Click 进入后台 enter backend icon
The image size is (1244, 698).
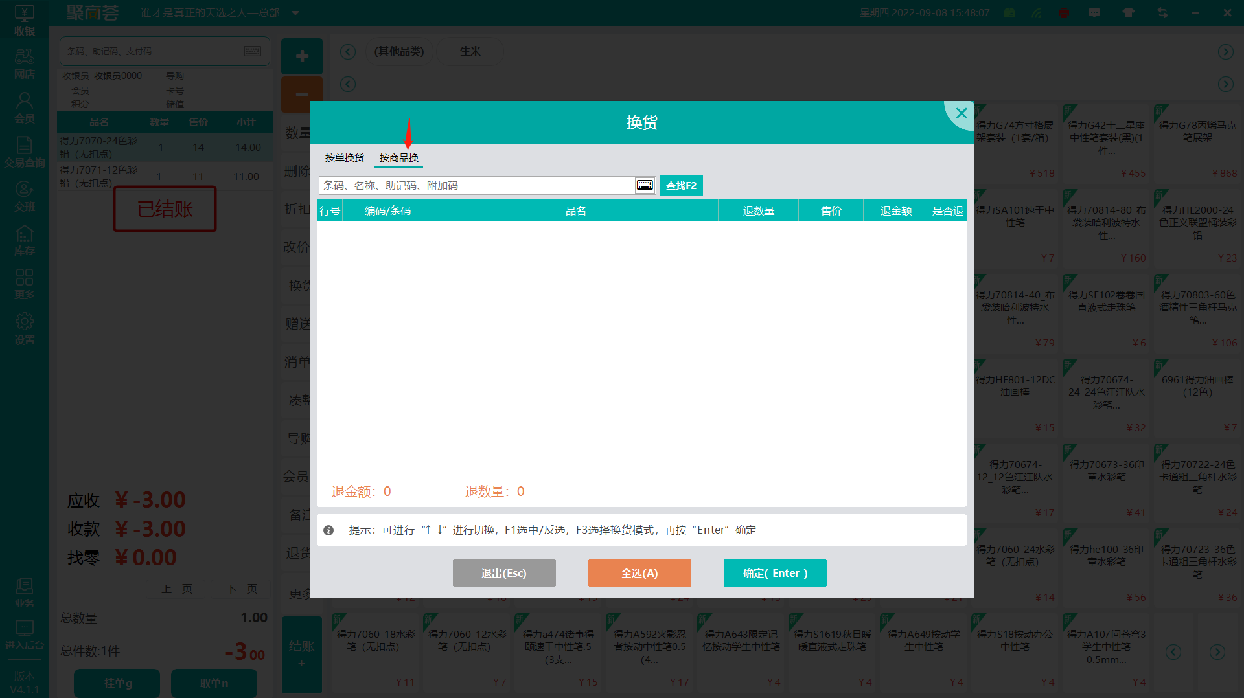point(25,635)
